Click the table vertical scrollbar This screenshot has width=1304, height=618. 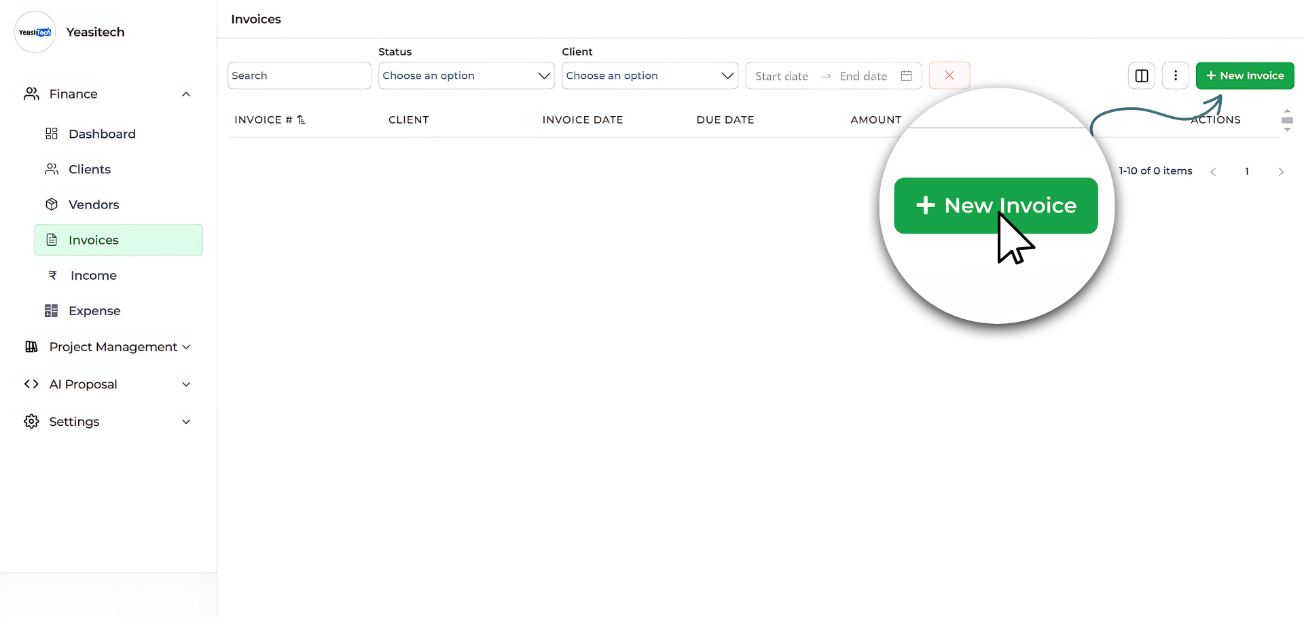[x=1287, y=120]
